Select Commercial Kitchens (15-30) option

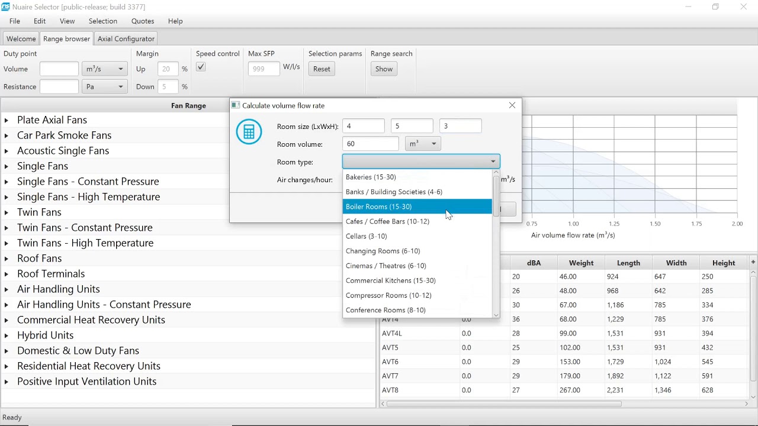(x=417, y=280)
